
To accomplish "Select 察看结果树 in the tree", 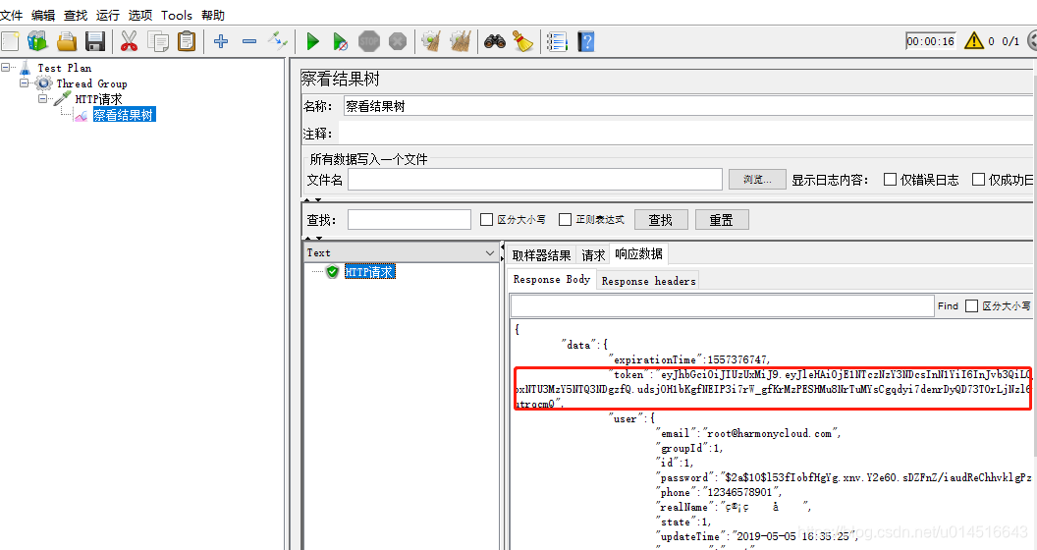I will pyautogui.click(x=124, y=115).
